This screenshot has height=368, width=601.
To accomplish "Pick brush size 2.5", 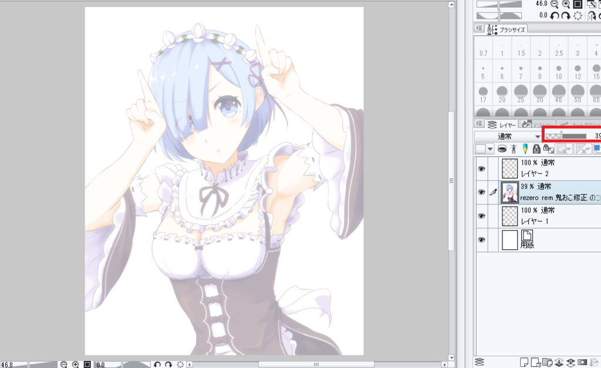I will 559,48.
